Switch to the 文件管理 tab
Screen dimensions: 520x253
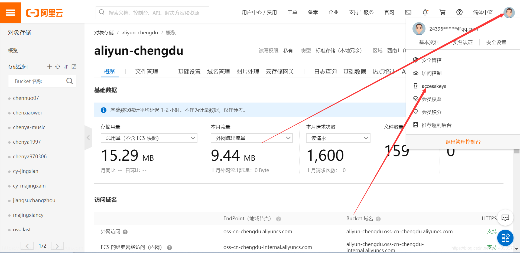147,71
